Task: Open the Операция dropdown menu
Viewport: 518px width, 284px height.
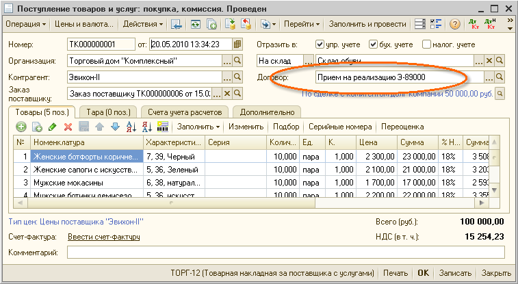Action: (26, 24)
